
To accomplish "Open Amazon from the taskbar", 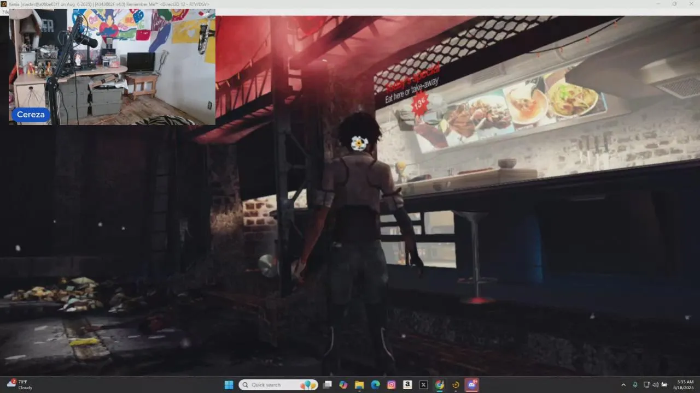I will 407,385.
